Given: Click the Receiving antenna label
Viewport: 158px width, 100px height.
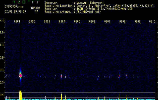Looking at the screenshot, I should tap(58, 12).
